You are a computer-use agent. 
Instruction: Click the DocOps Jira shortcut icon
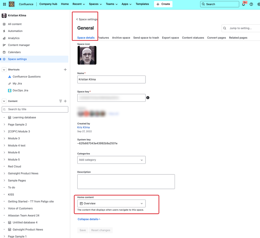coord(10,91)
